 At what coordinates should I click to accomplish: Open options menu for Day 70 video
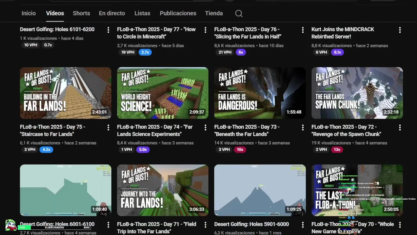pyautogui.click(x=400, y=225)
